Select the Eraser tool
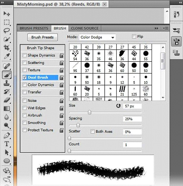This screenshot has width=183, height=186. pyautogui.click(x=6, y=100)
